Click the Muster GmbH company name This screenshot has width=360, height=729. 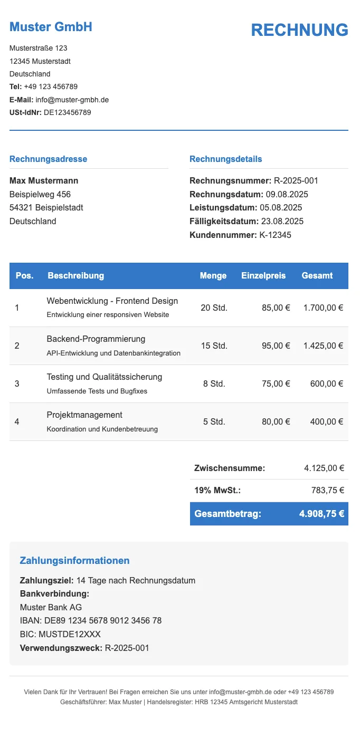[x=51, y=27]
